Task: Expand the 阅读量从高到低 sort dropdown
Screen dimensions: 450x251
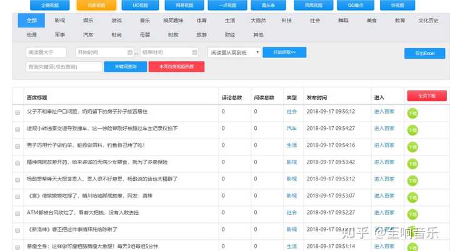Action: pos(234,52)
